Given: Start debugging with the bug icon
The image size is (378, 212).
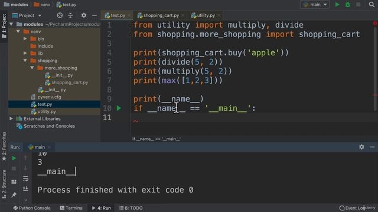Looking at the screenshot, I should [348, 5].
